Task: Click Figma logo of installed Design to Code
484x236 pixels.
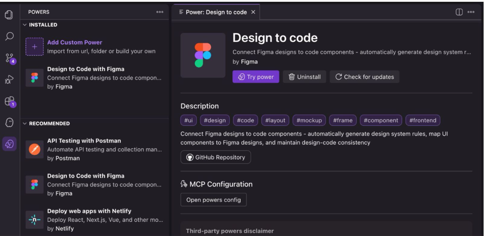Action: (x=35, y=78)
